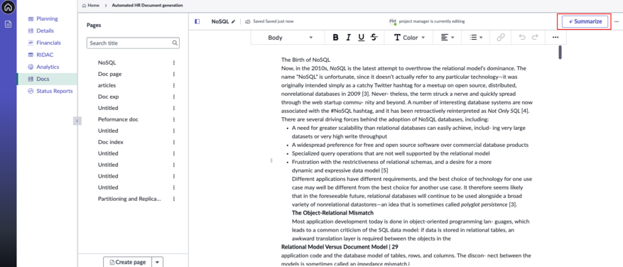This screenshot has height=267, width=623.
Task: Open options menu for articles page
Action: coord(173,85)
